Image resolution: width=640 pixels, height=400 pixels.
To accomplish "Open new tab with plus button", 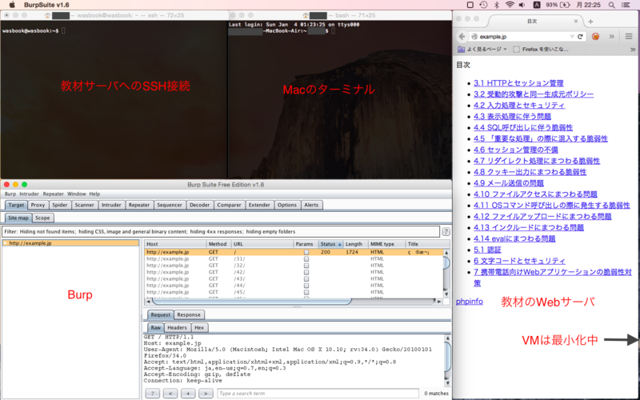I will tap(590, 22).
